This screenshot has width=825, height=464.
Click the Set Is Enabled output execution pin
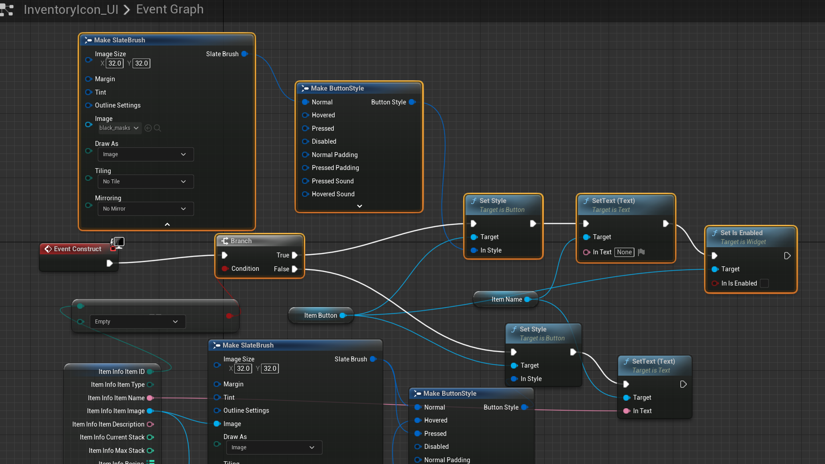click(x=787, y=256)
